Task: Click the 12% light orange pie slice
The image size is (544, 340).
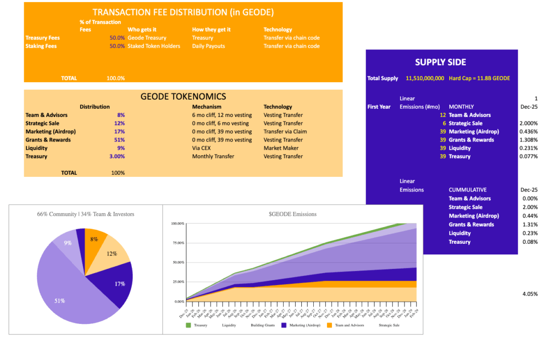Action: point(112,254)
